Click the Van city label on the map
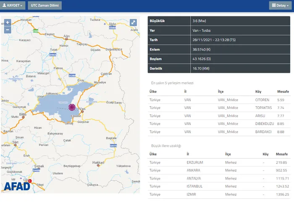294x208 pixels. [x=83, y=109]
